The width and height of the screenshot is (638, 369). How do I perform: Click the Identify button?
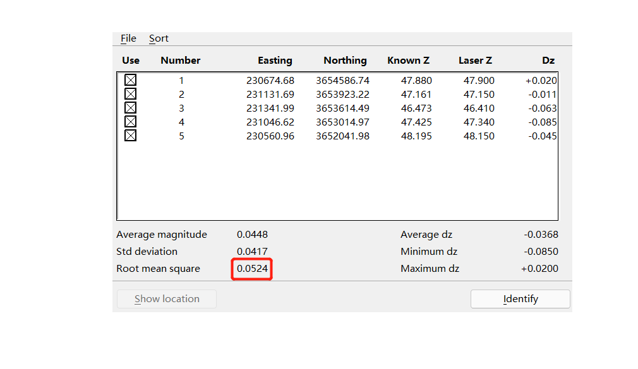[521, 299]
